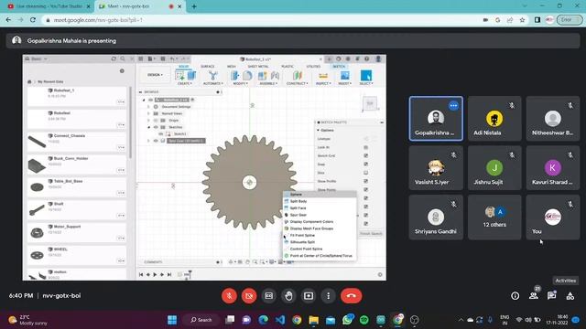The height and width of the screenshot is (329, 586).
Task: Click the Measure icon in Inspect group
Action: tap(323, 76)
